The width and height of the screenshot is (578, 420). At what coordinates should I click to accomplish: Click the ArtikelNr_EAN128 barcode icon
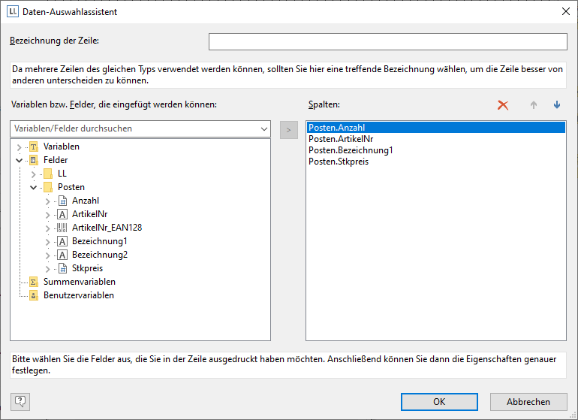tap(62, 228)
